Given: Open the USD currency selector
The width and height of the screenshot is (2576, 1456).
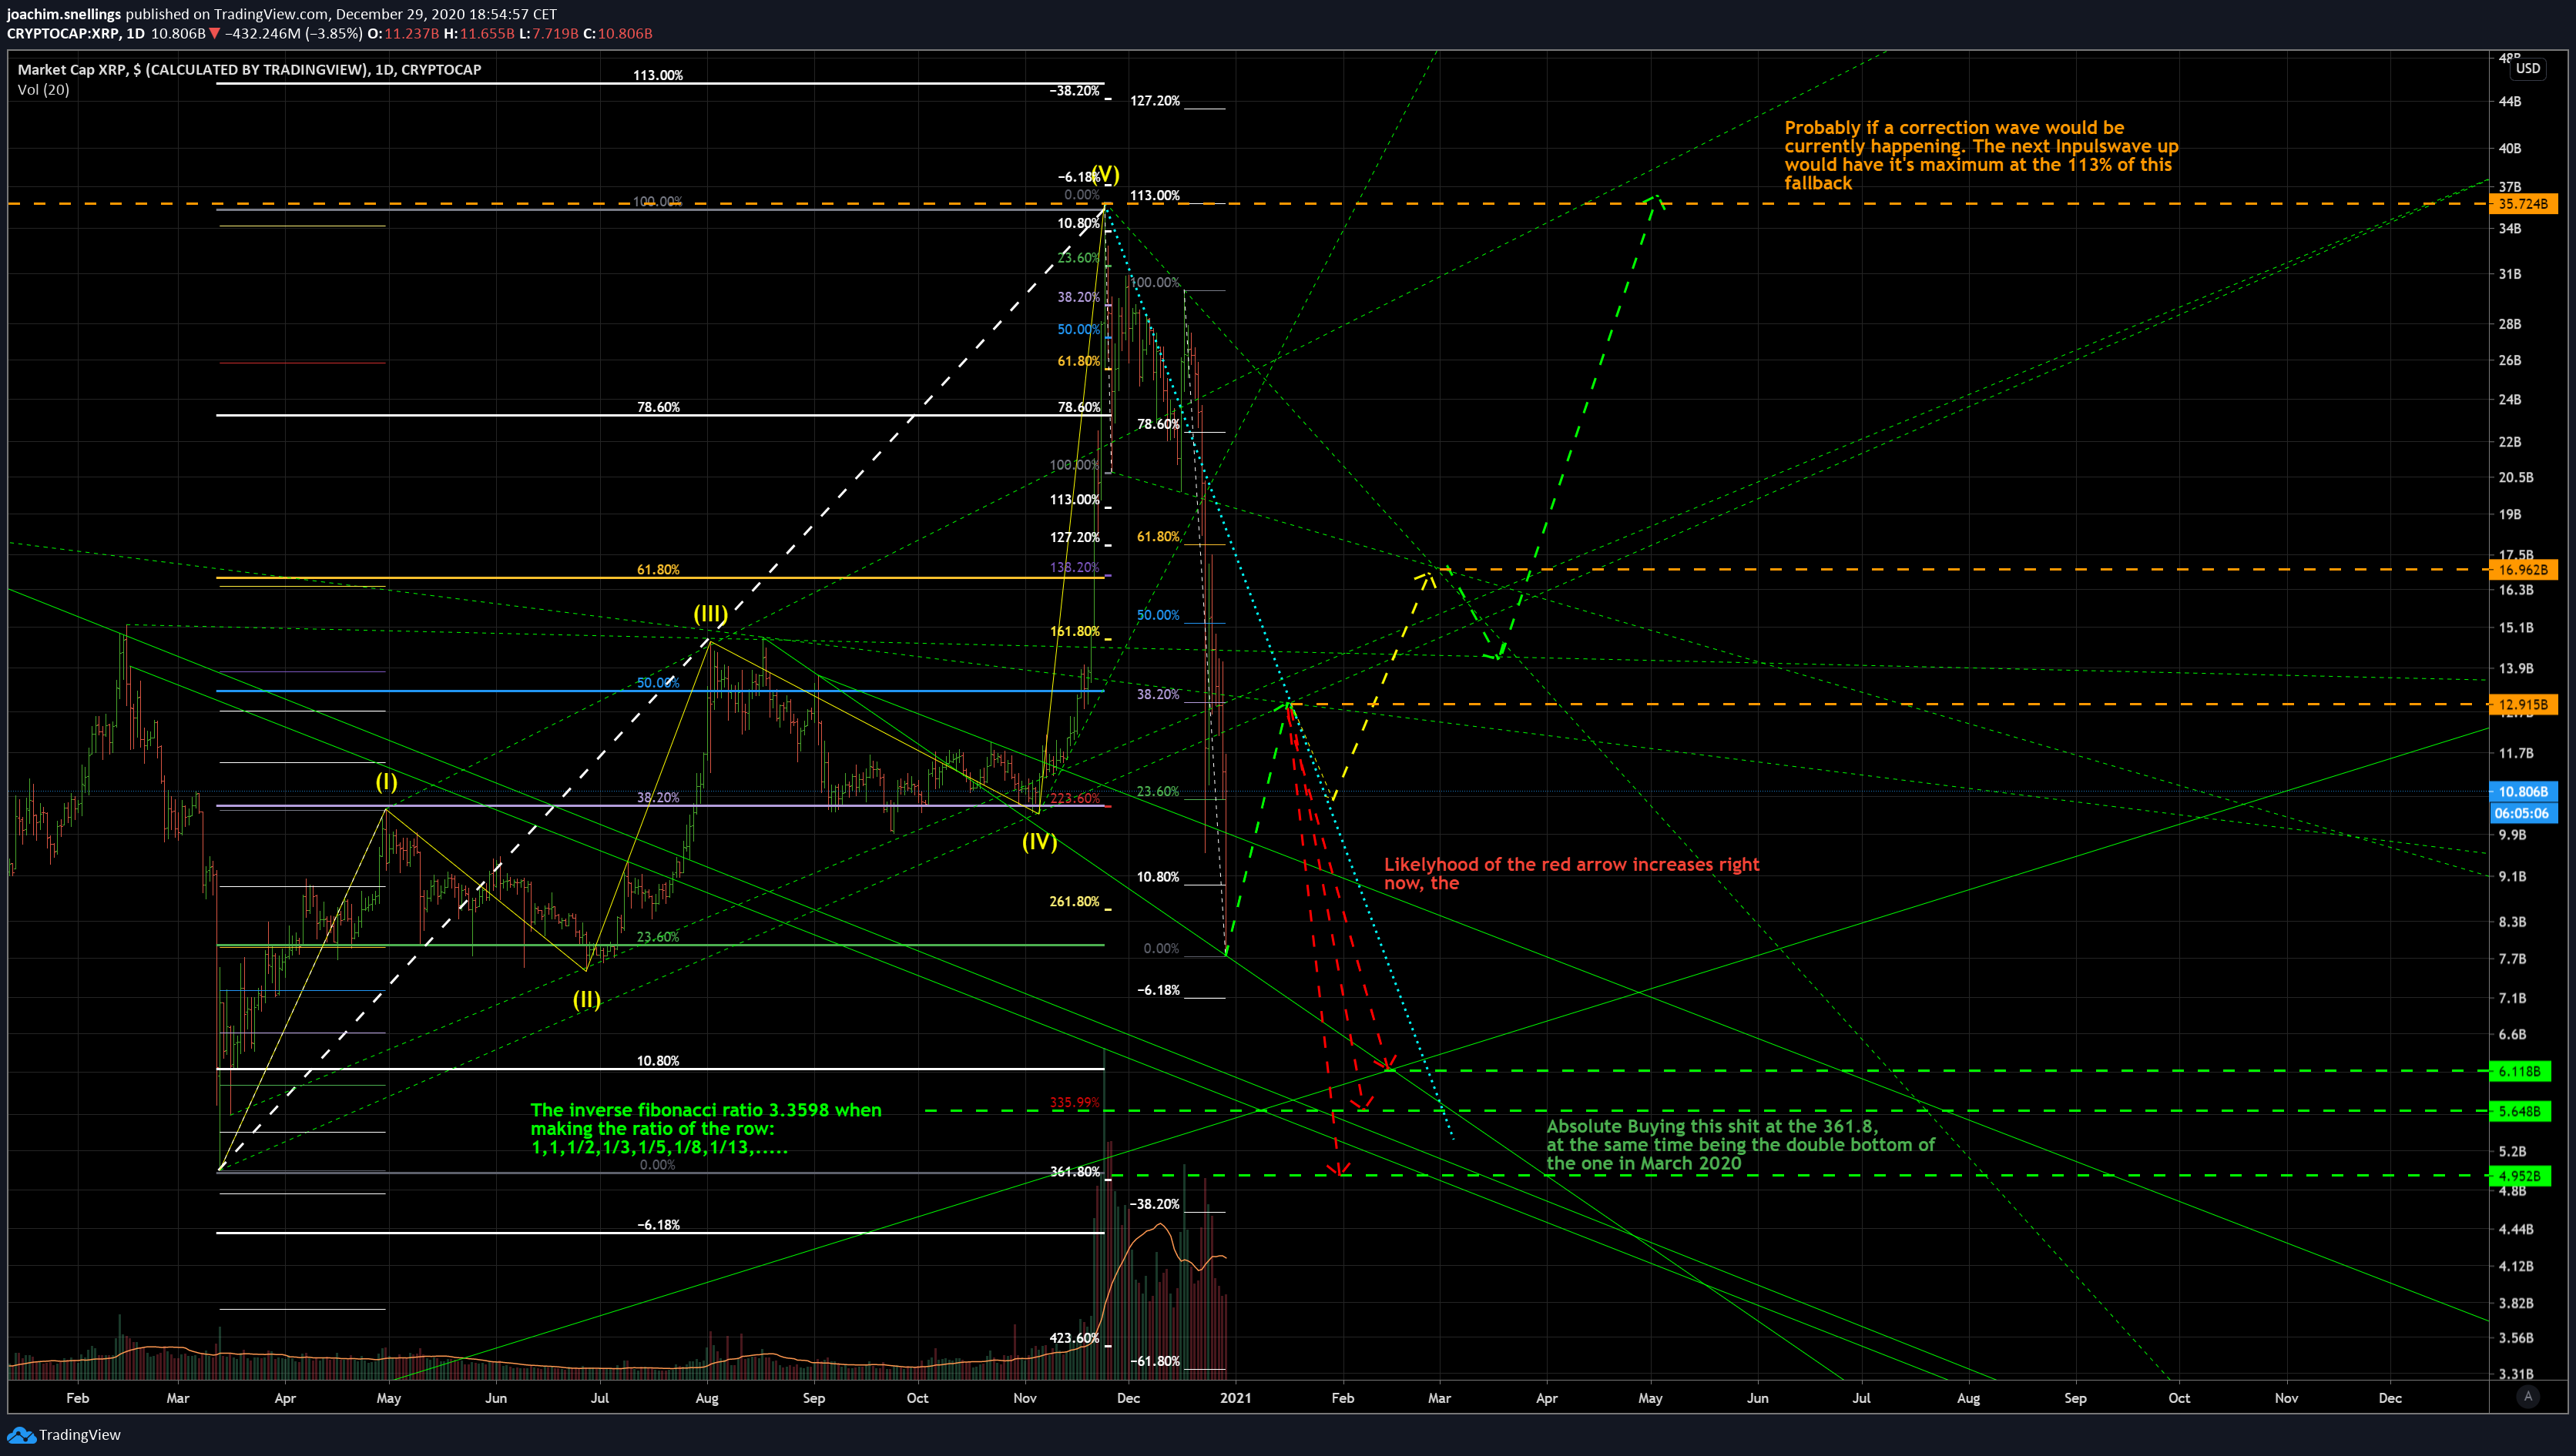Looking at the screenshot, I should [2528, 69].
